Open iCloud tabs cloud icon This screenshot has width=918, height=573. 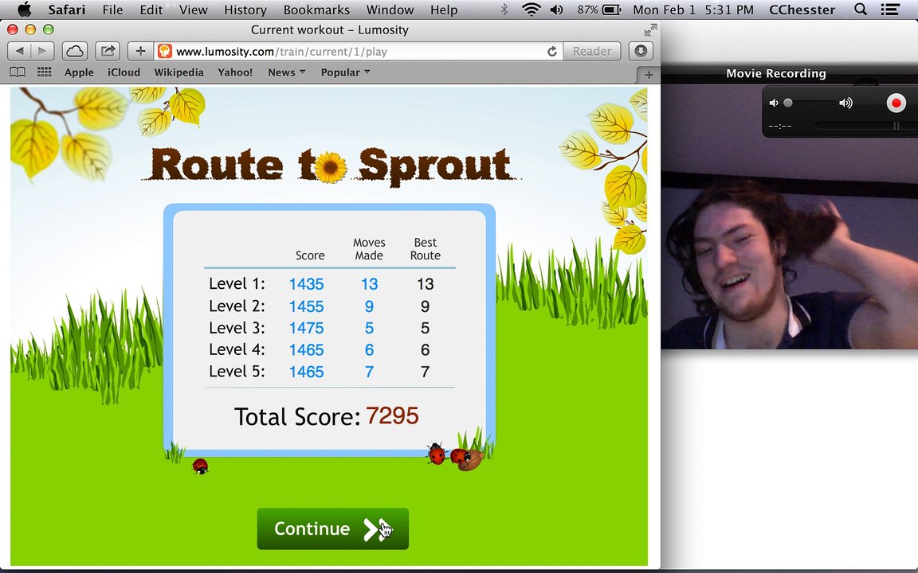coord(74,52)
